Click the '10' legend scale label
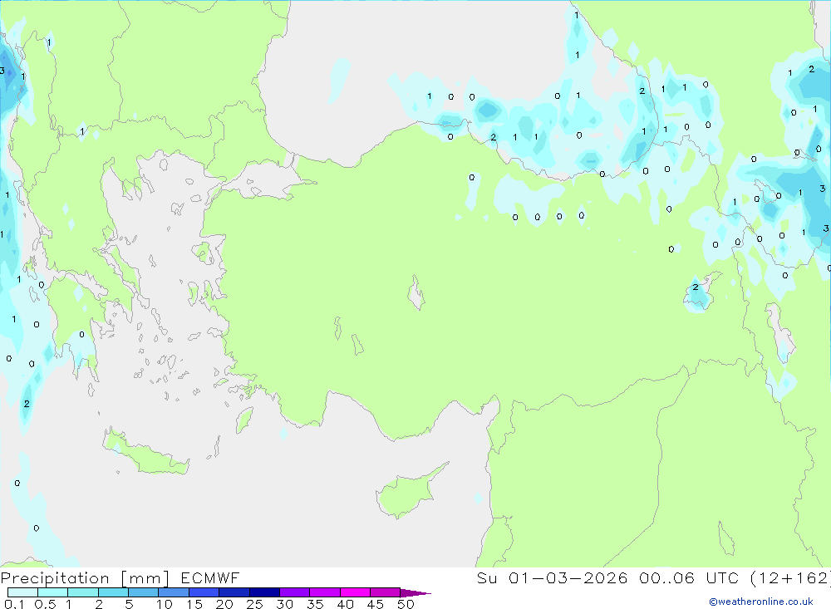This screenshot has width=831, height=609. coord(165,604)
